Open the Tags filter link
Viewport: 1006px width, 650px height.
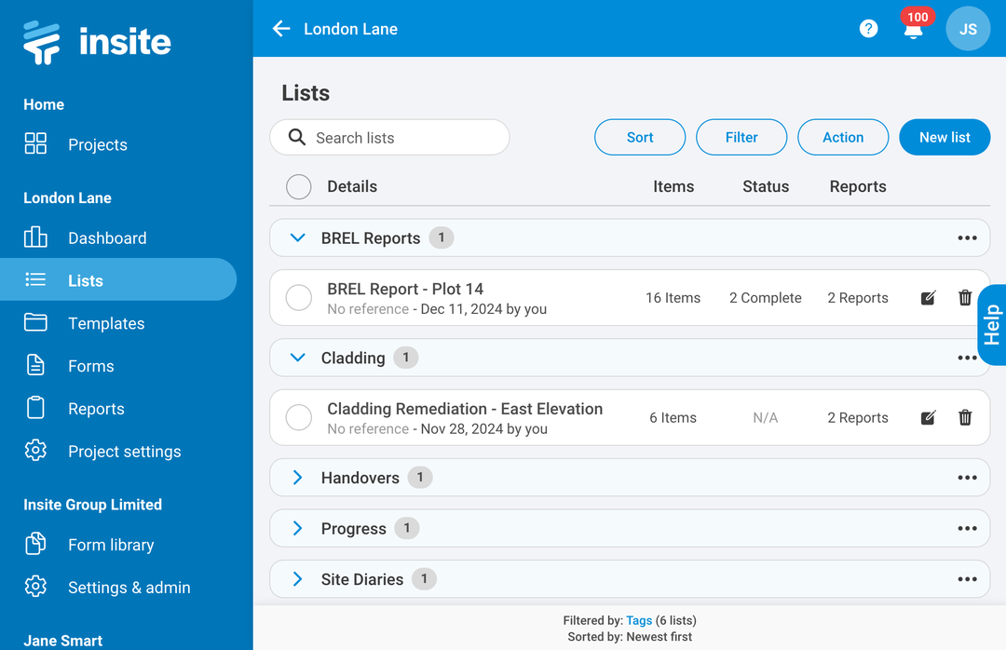(x=639, y=620)
